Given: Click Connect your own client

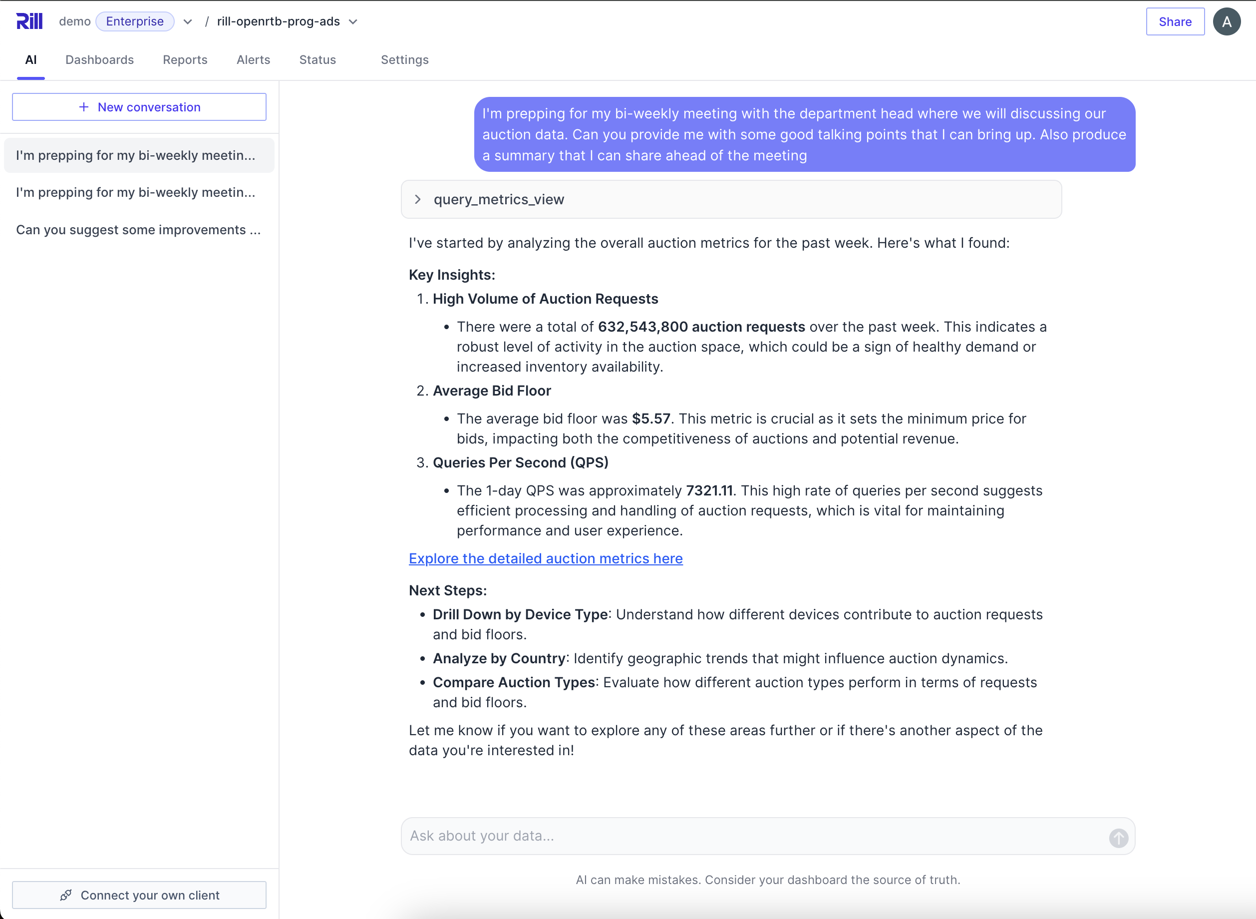Looking at the screenshot, I should pos(139,895).
